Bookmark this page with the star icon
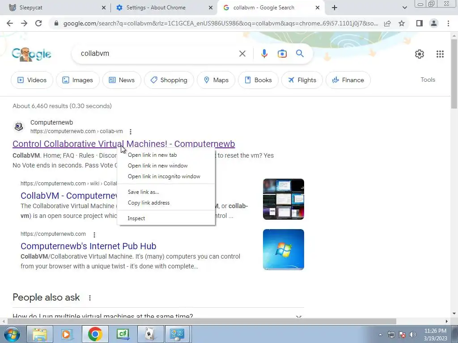Screen dimensions: 458x343 coord(402,23)
